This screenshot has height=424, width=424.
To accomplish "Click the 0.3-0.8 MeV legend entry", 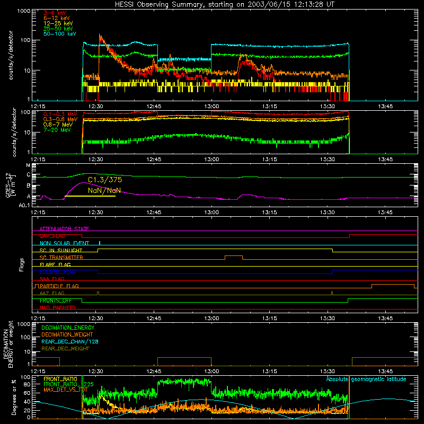I will 60,120.
